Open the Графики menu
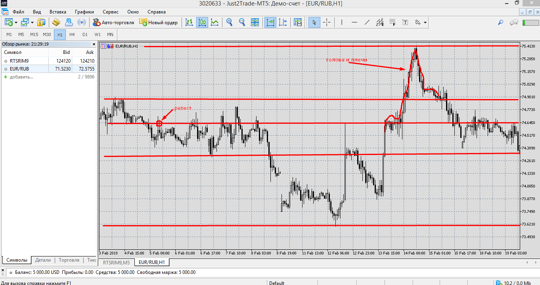 click(84, 12)
